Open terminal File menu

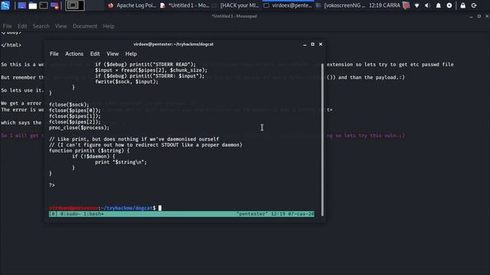tap(54, 53)
